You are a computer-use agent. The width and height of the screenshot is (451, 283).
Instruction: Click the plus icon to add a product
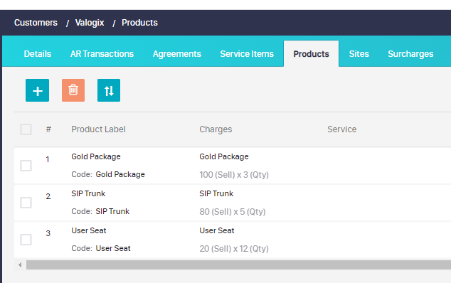point(38,90)
